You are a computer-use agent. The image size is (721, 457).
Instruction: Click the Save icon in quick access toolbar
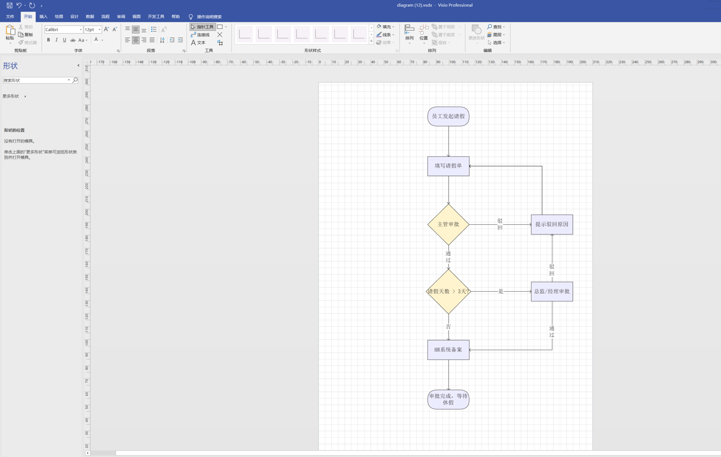point(10,5)
